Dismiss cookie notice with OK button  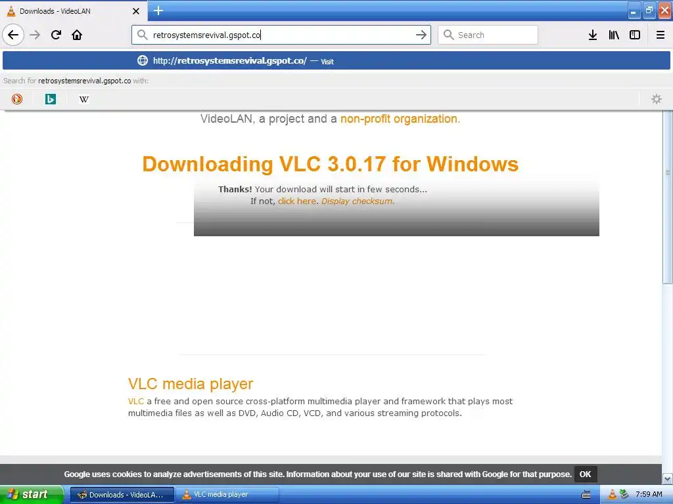pyautogui.click(x=586, y=474)
